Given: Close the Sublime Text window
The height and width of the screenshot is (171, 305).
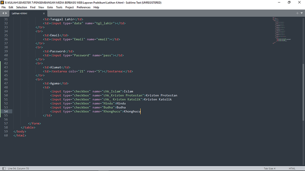Looking at the screenshot, I should [299, 2].
